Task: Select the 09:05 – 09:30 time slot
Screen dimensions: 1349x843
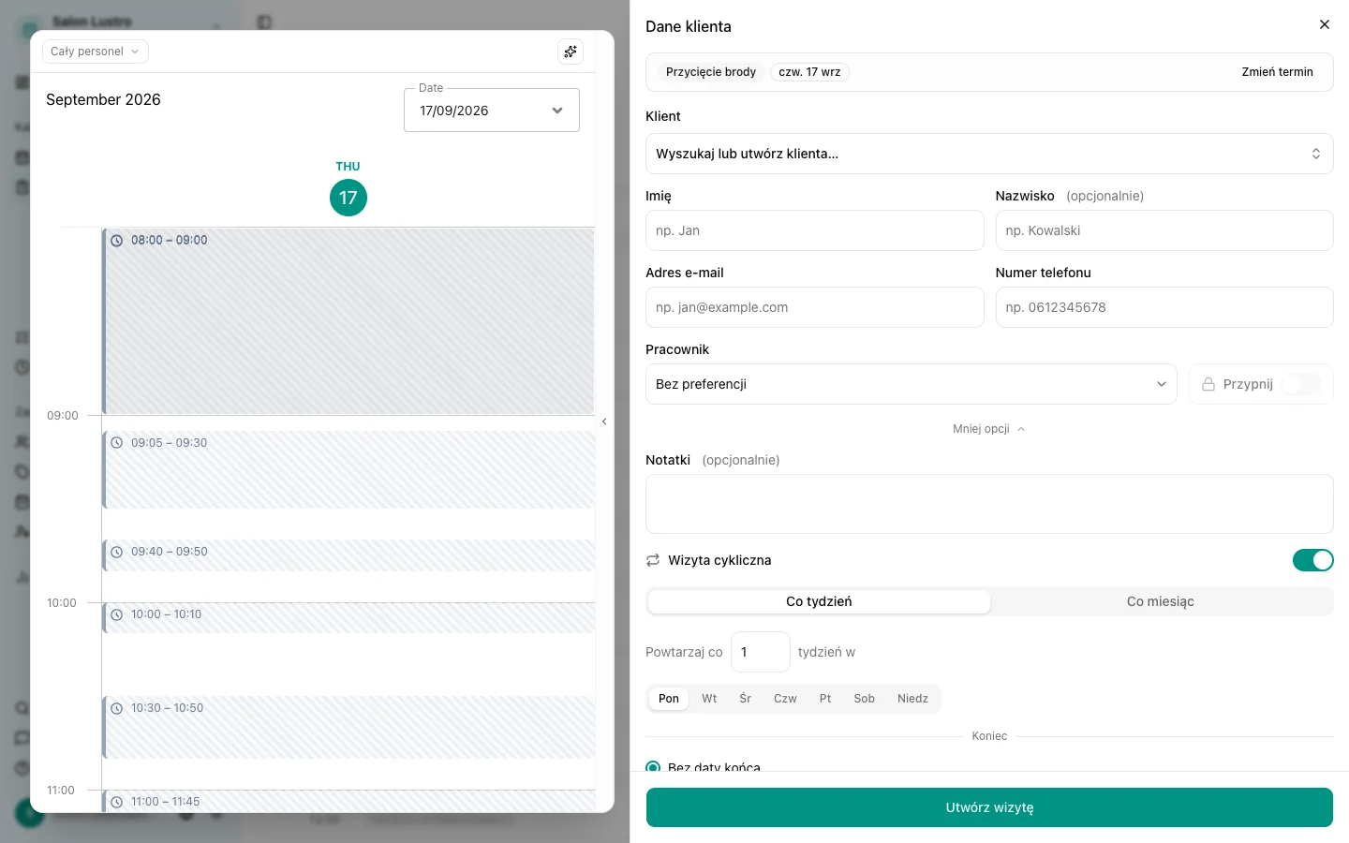Action: tap(348, 470)
